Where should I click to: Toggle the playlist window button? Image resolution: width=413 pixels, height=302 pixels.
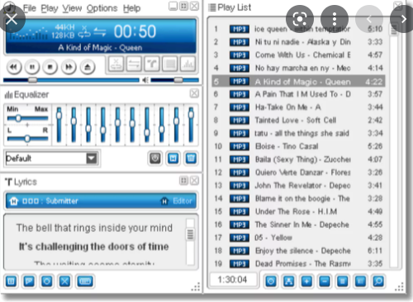(x=170, y=64)
